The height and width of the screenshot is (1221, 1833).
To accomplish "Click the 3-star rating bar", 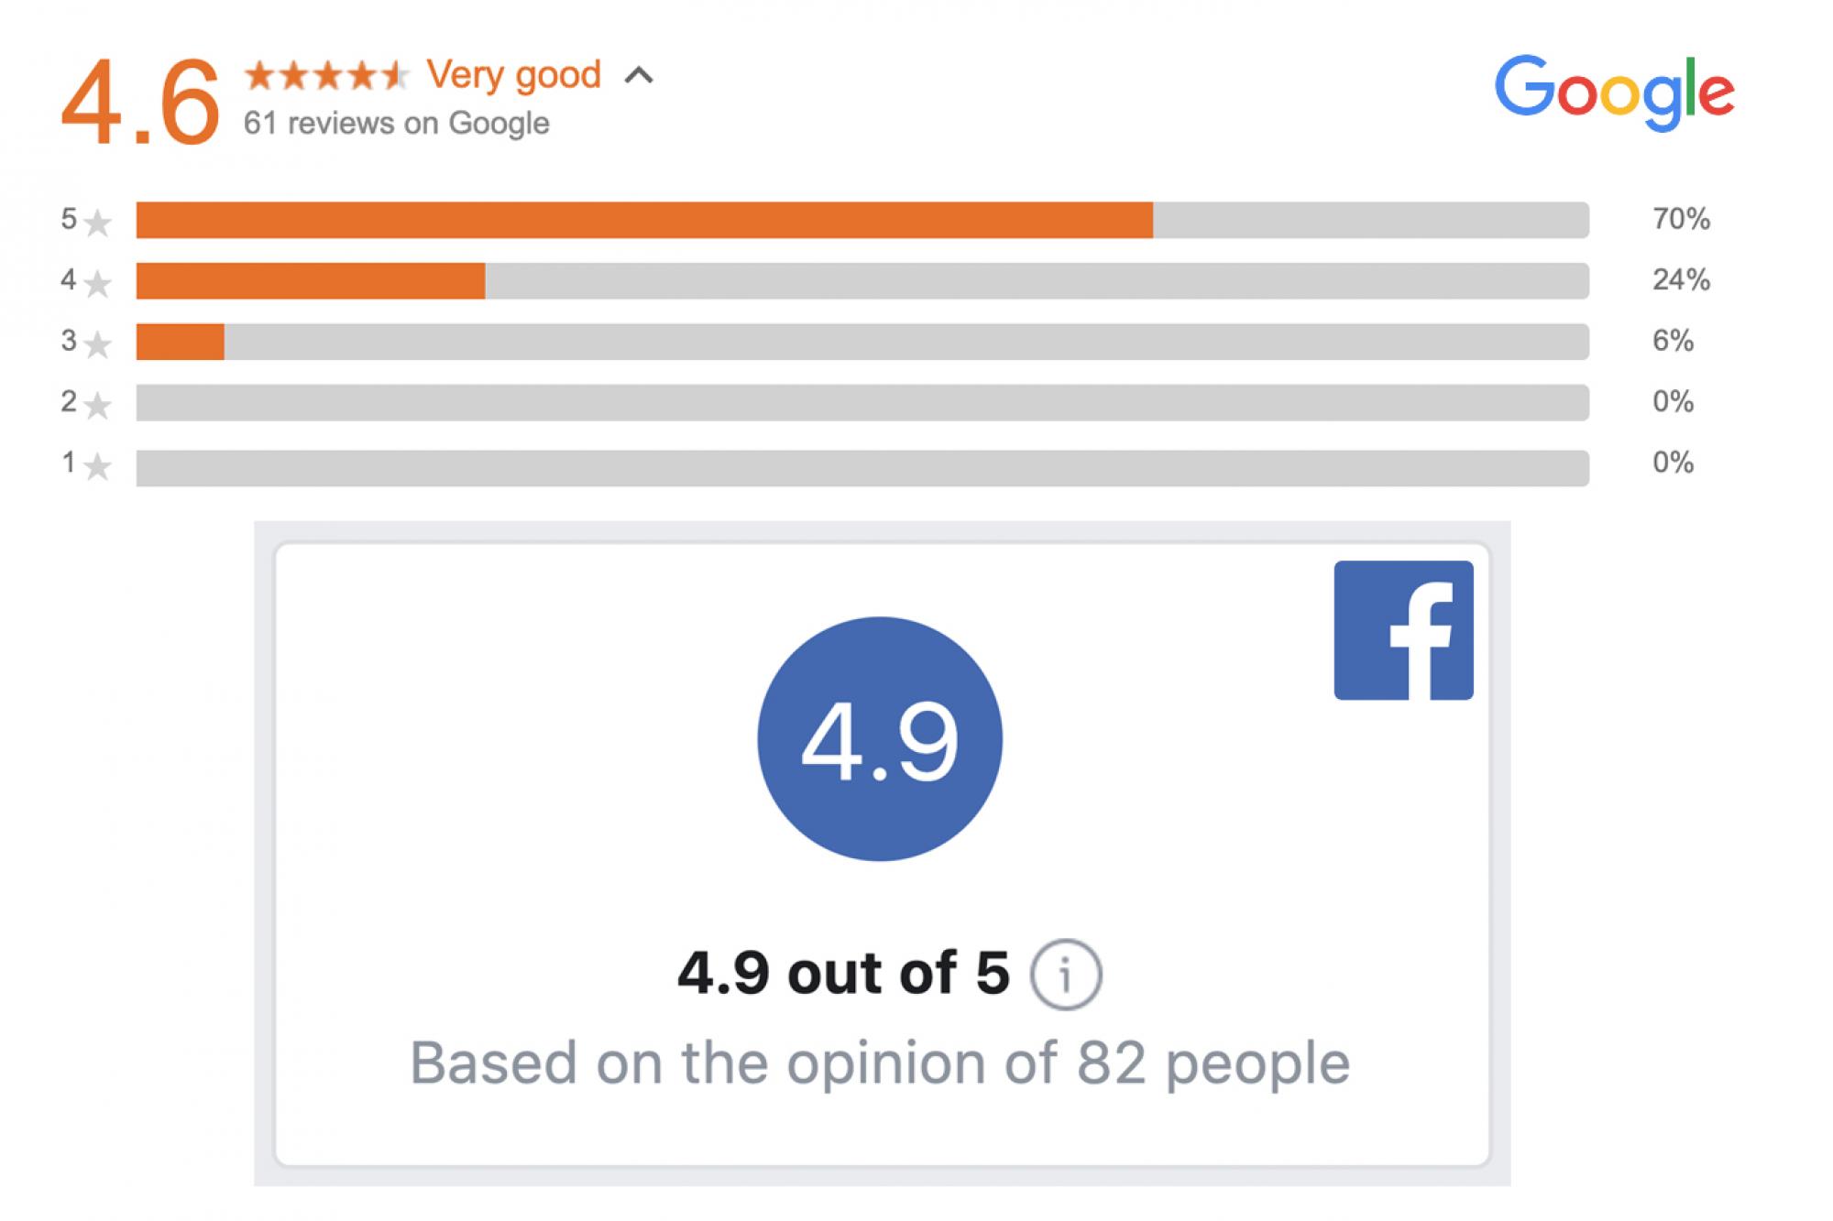I will pyautogui.click(x=862, y=342).
